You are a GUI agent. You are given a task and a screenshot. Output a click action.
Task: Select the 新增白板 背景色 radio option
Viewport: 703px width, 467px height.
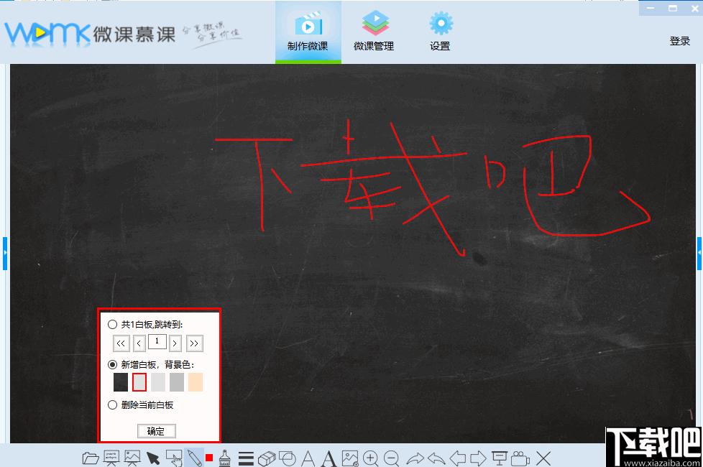(x=113, y=364)
